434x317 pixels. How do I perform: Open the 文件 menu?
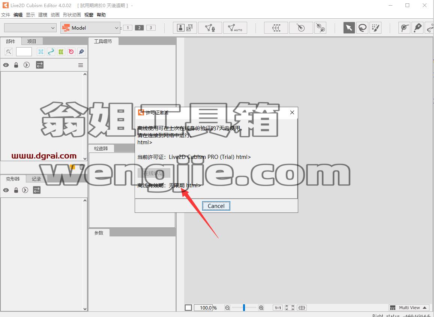coord(6,15)
